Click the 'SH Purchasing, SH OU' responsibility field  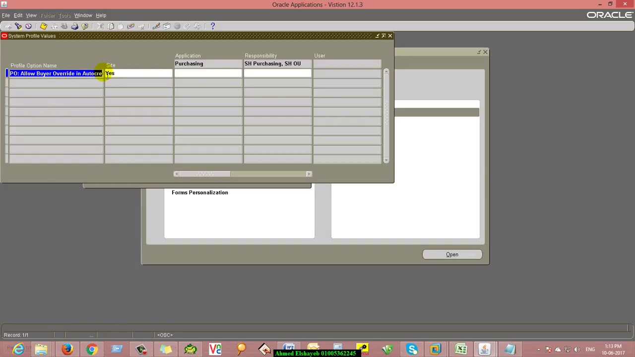277,63
